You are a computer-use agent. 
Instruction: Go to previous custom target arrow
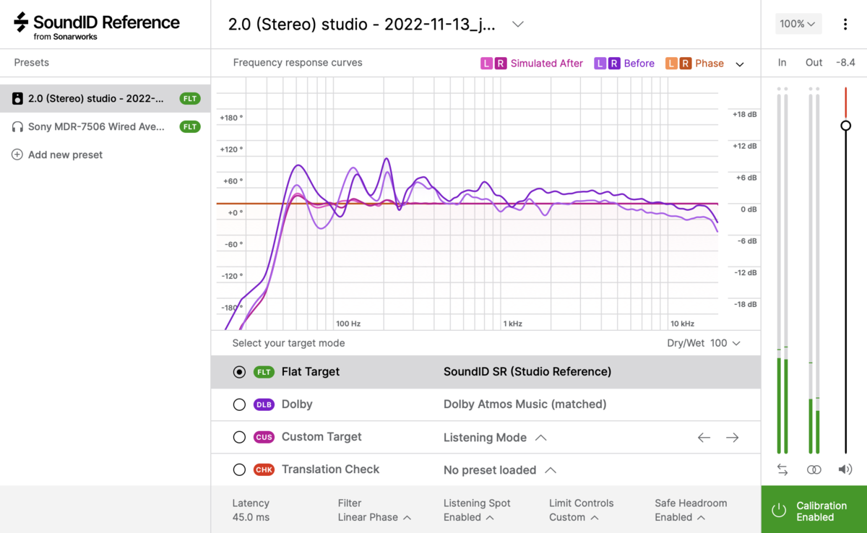(x=704, y=438)
